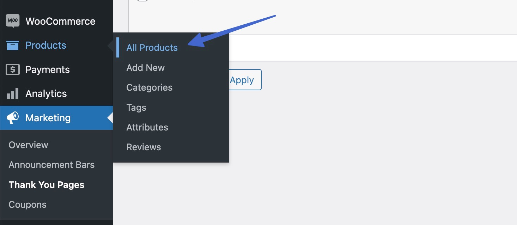Click the Payments dollar sign icon
The width and height of the screenshot is (517, 225).
13,70
